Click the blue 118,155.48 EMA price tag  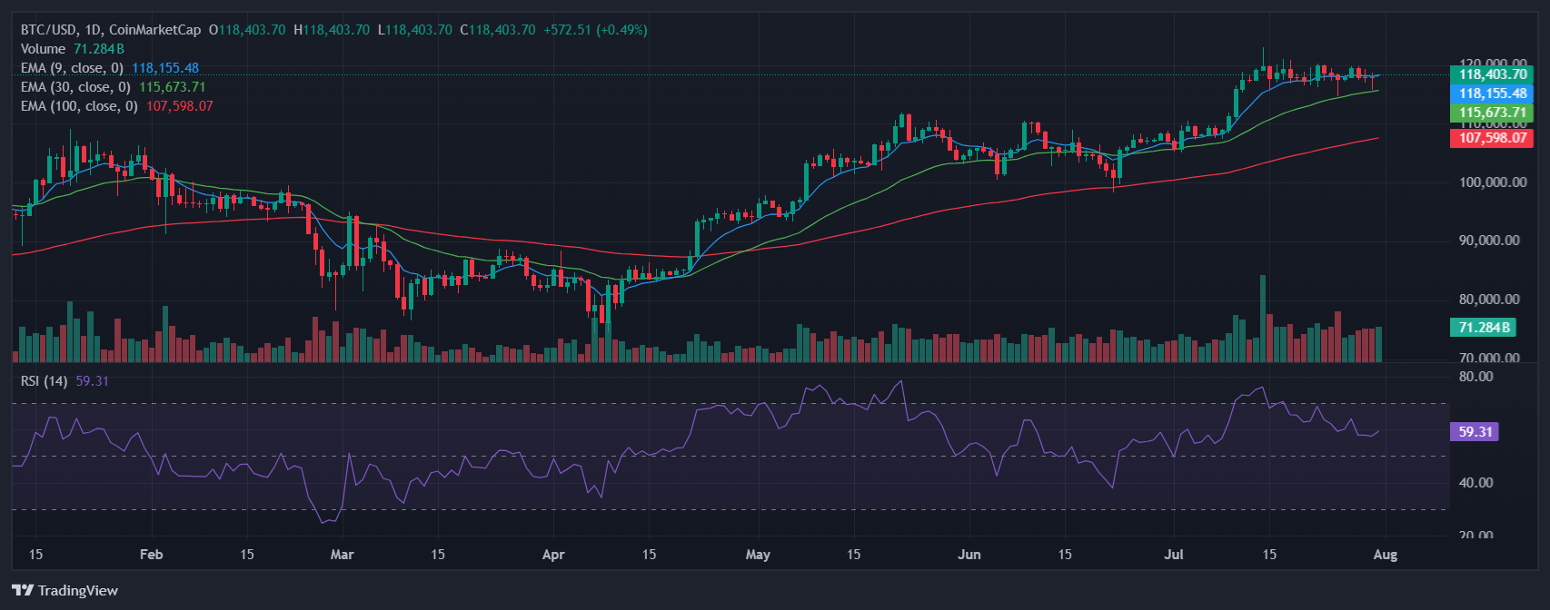point(1492,93)
